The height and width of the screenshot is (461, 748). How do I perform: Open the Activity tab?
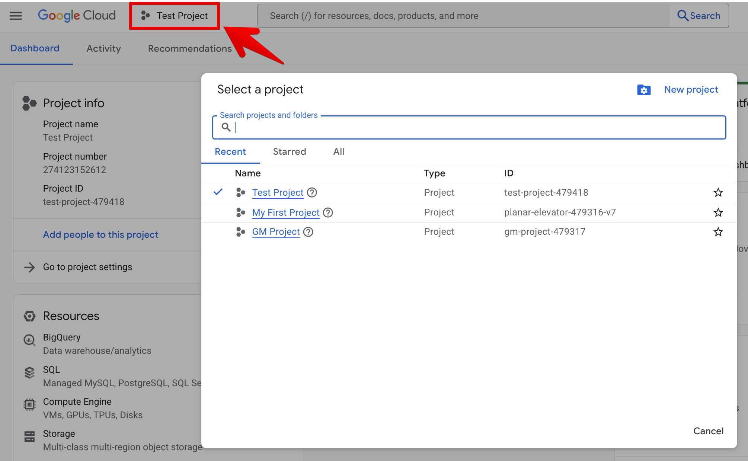click(x=103, y=48)
